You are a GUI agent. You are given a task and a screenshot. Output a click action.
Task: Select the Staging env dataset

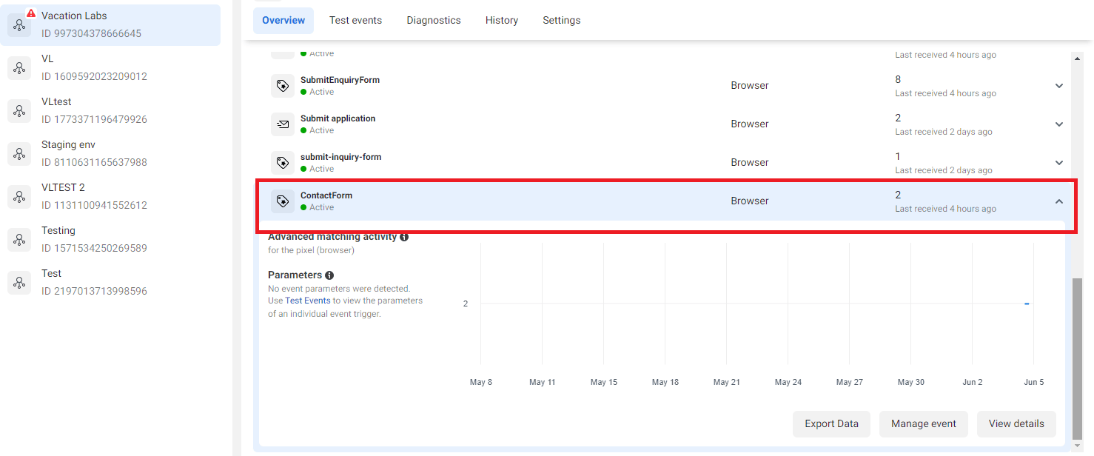(x=68, y=153)
